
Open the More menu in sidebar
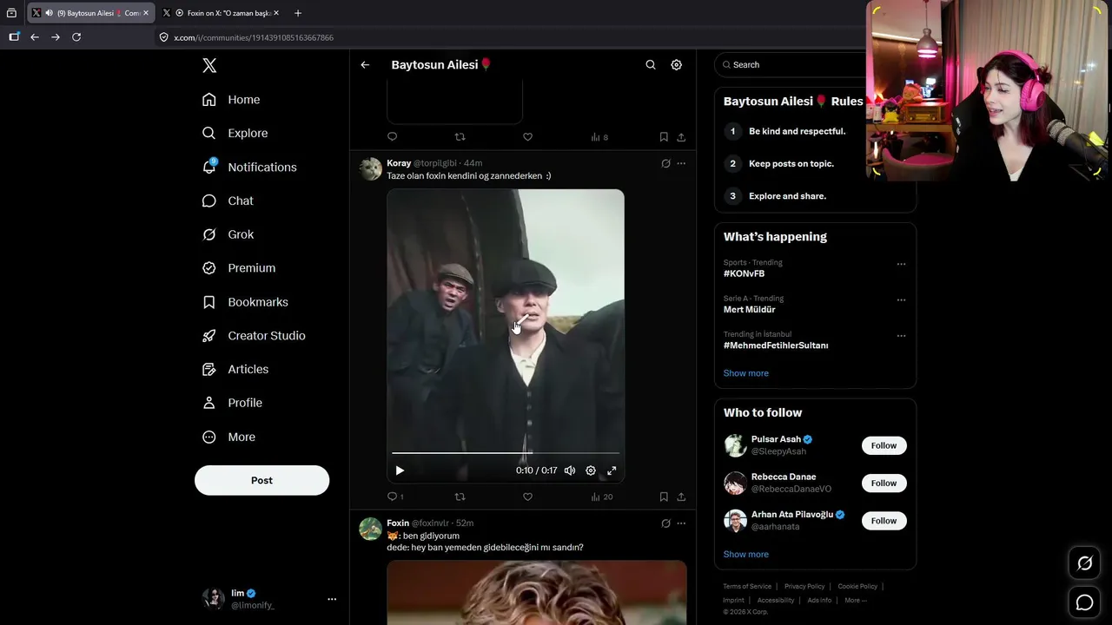(x=229, y=437)
